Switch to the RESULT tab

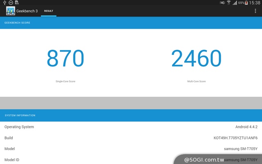point(49,11)
